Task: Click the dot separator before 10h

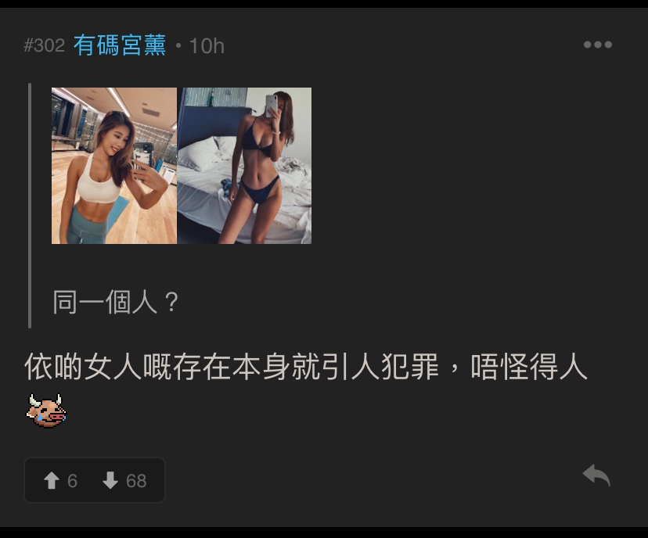Action: 178,45
